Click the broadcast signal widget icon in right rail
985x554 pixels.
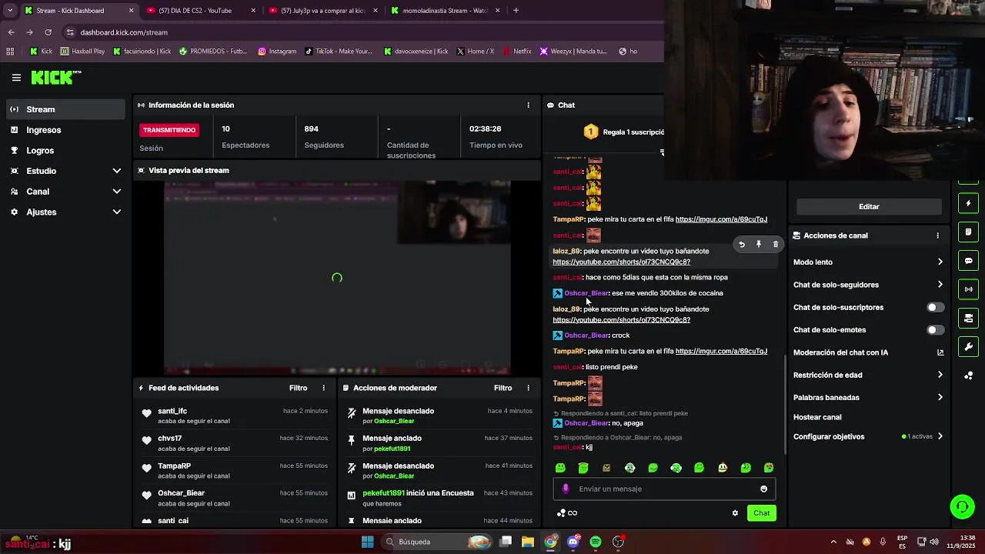pyautogui.click(x=968, y=289)
